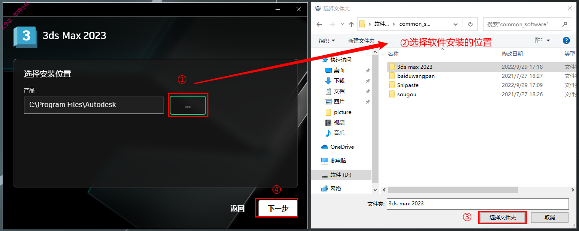Click the install path field C:\Program Files\Autodesk

point(94,105)
